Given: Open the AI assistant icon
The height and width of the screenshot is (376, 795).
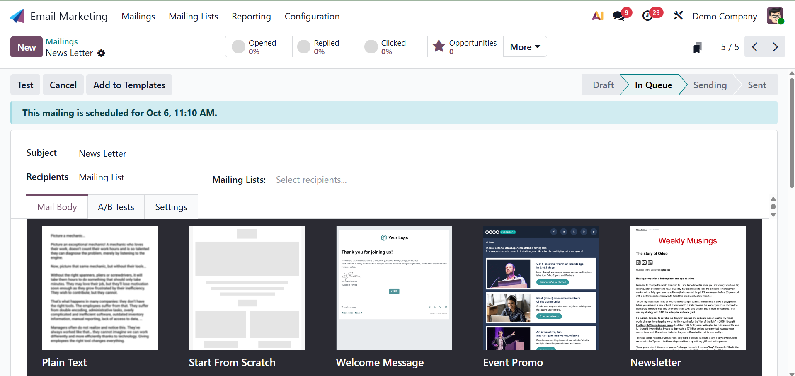Looking at the screenshot, I should 597,16.
